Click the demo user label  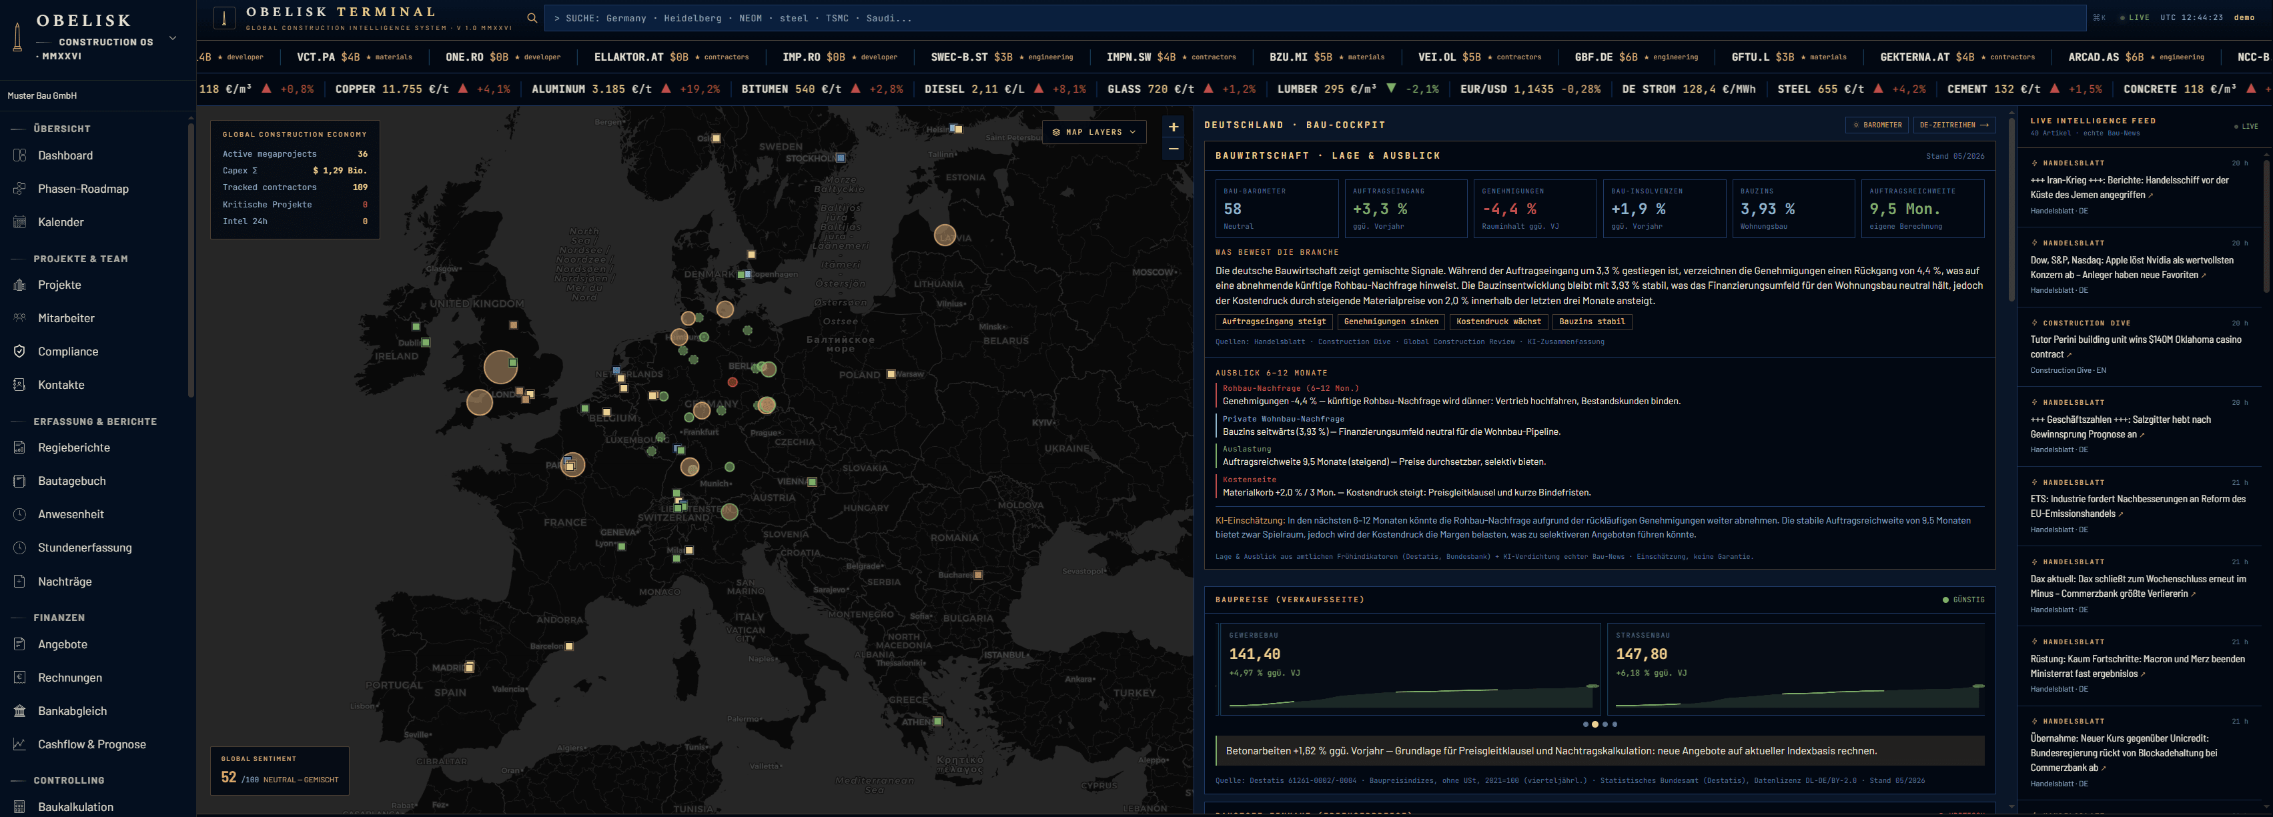point(2244,17)
